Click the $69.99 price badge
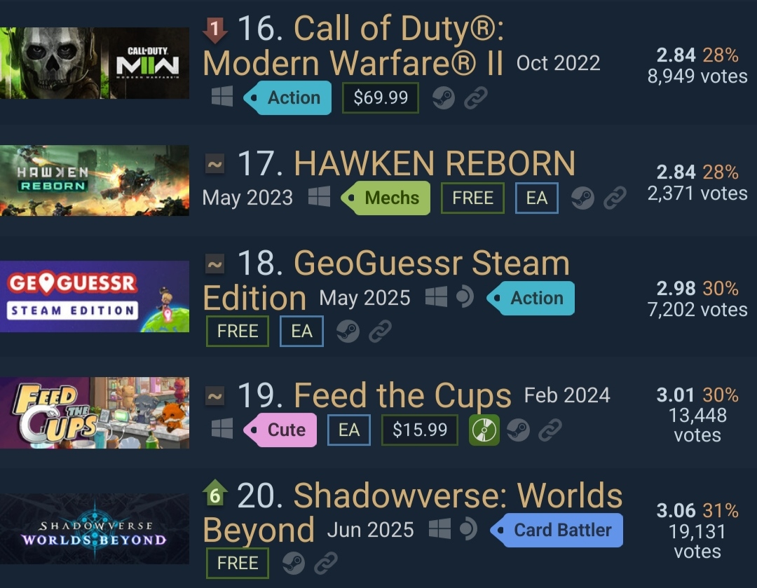This screenshot has width=757, height=588. tap(381, 98)
